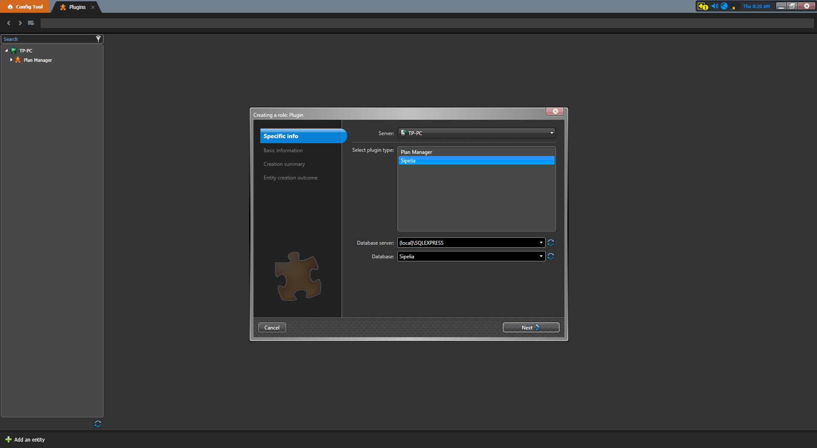Viewport: 817px width, 448px height.
Task: Open the volume speaker tray icon
Action: (x=714, y=6)
